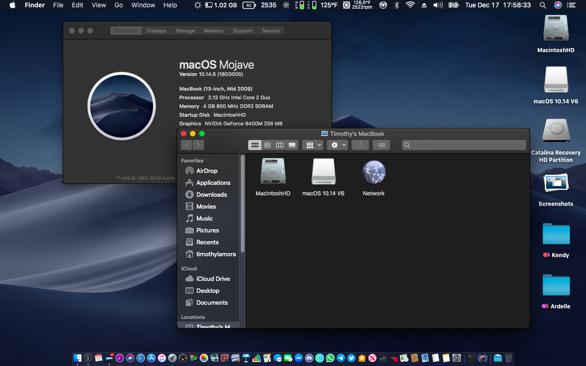Open the item arrangement grouping dropdown
Screen dimensions: 586x366
click(313, 145)
